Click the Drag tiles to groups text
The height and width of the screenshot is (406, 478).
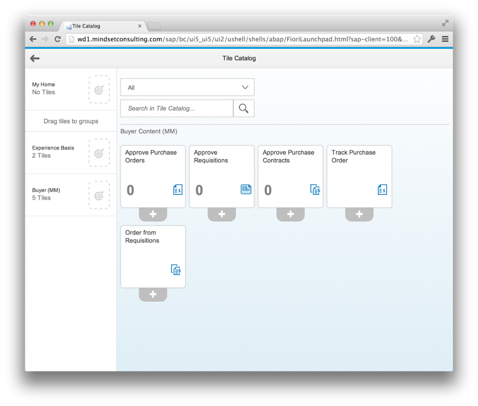pos(71,121)
